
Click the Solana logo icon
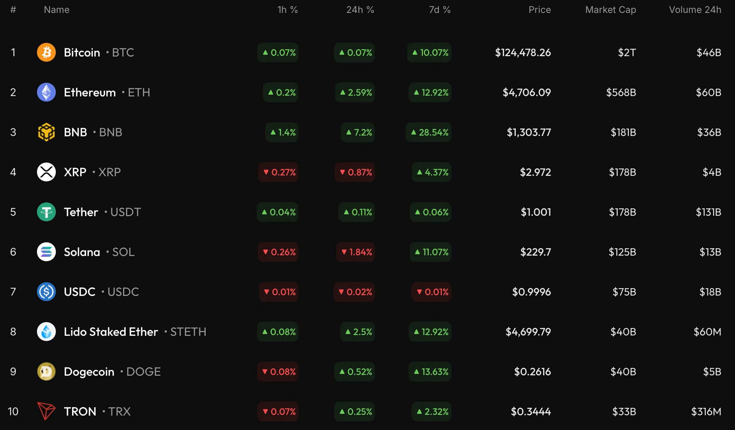tap(46, 252)
